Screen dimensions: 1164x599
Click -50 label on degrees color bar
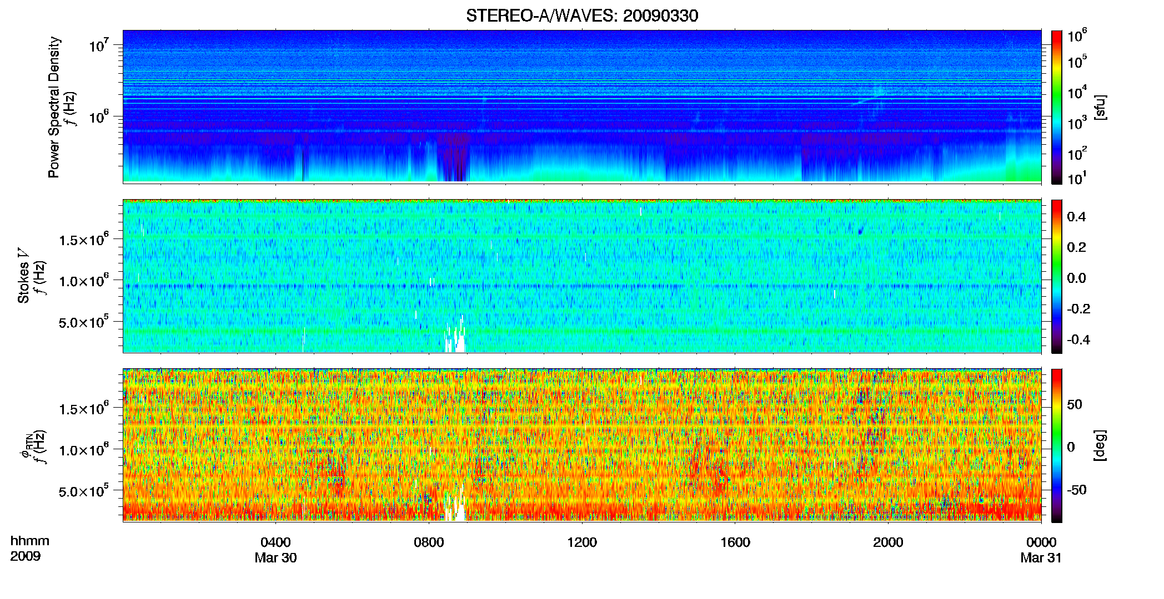point(1077,490)
